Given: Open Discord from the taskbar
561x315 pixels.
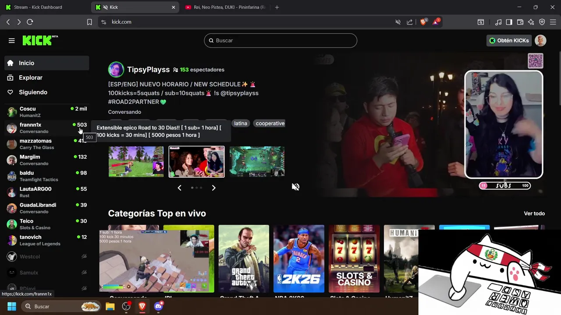Looking at the screenshot, I should tap(159, 306).
